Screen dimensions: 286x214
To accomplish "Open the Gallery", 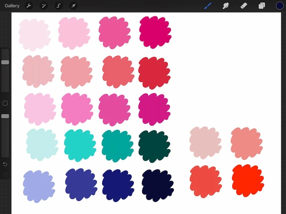I will click(x=12, y=6).
